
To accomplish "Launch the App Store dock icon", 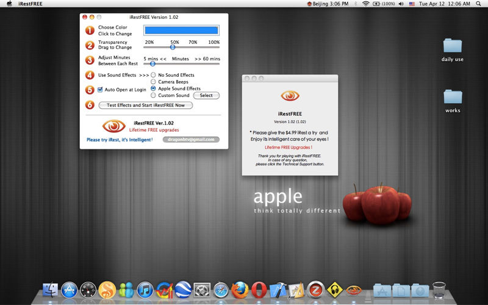I will pos(69,290).
